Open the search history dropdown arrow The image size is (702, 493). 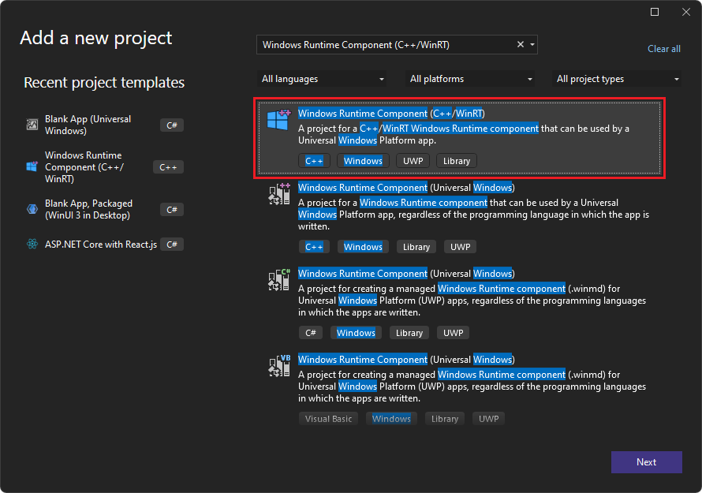[x=532, y=45]
